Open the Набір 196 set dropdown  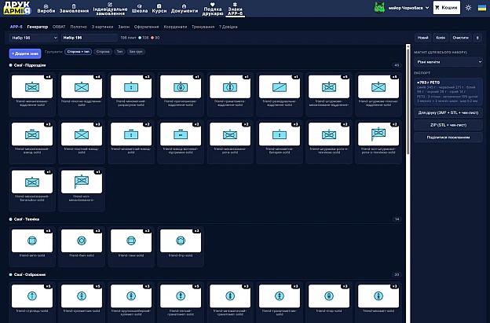pos(34,38)
